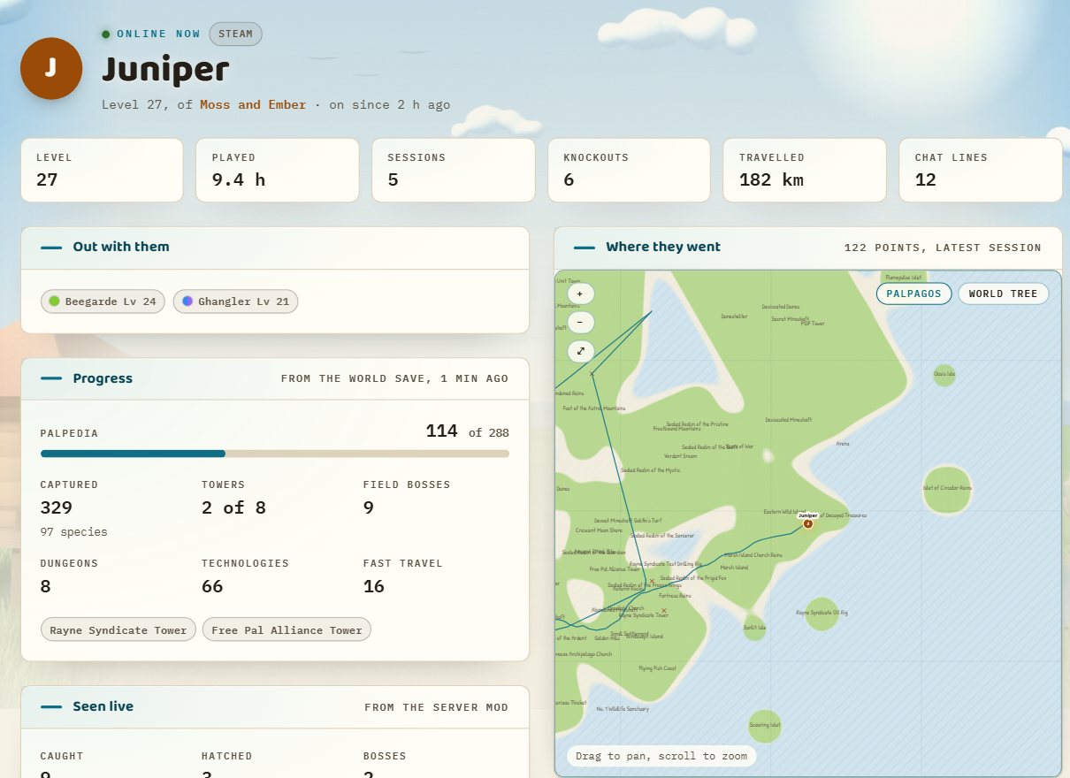Viewport: 1070px width, 778px height.
Task: Click the Rayne Syndicate Oil Rig island
Action: [822, 613]
